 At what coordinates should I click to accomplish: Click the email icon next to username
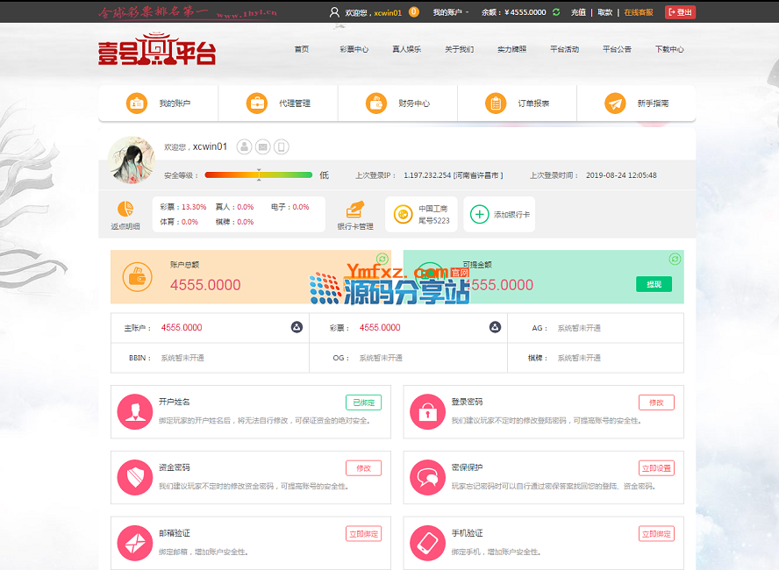click(262, 147)
